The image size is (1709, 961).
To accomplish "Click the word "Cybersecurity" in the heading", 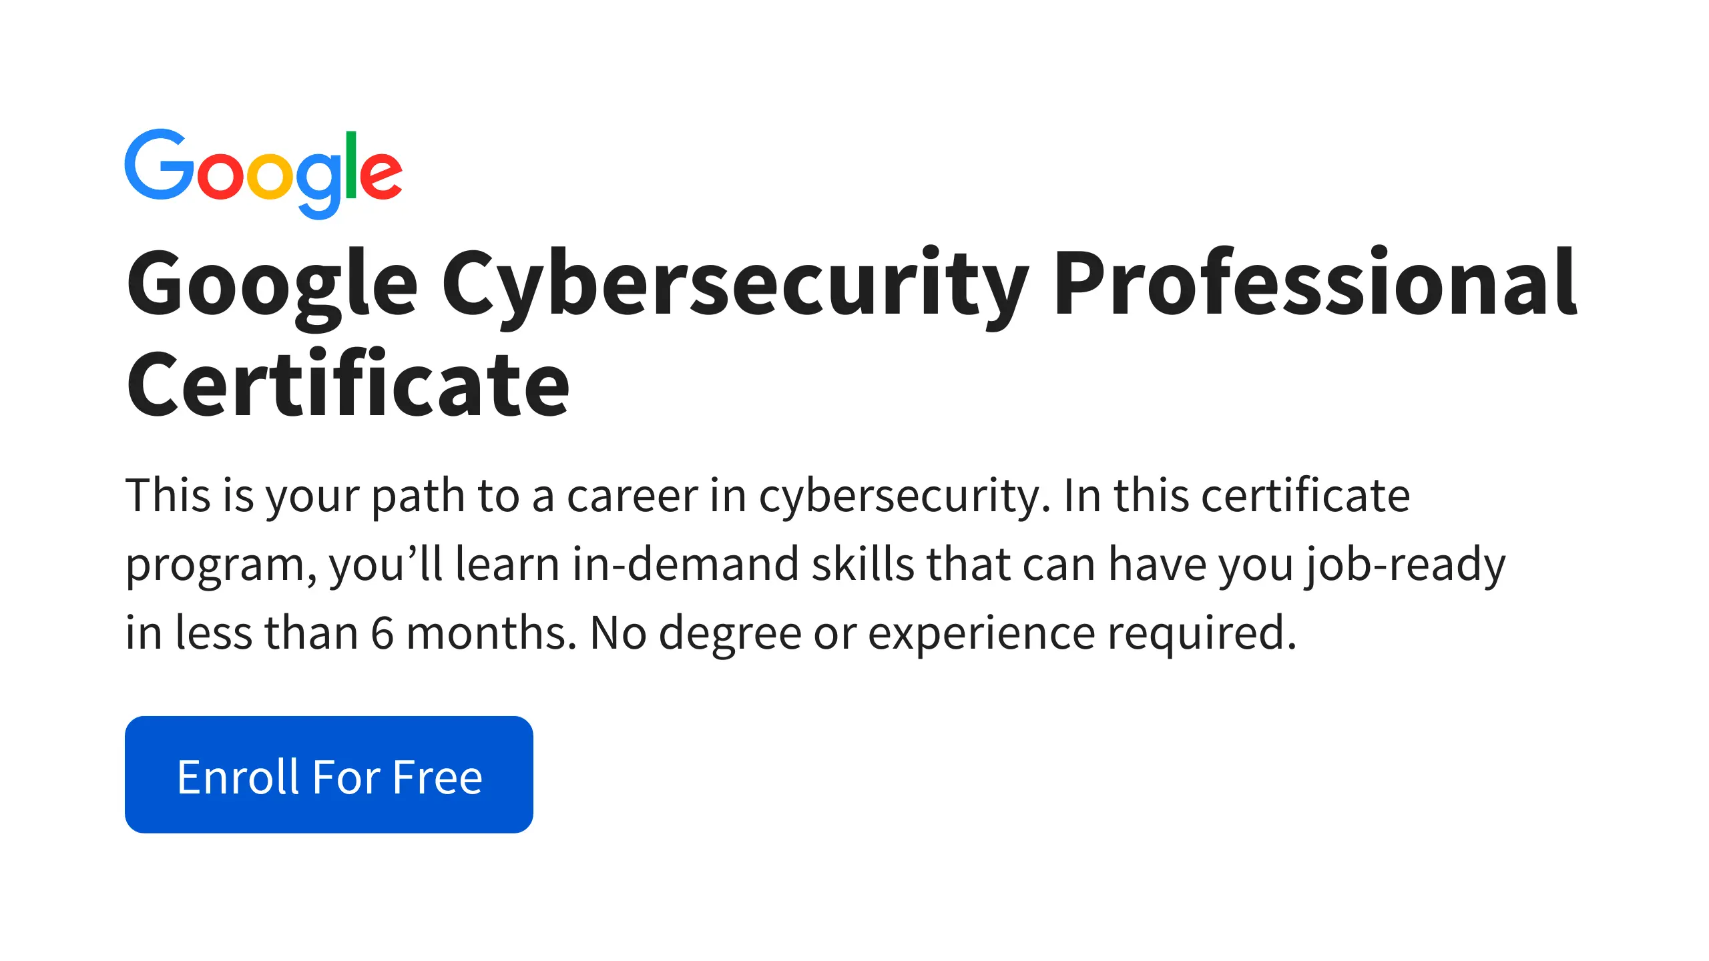I will 734,284.
